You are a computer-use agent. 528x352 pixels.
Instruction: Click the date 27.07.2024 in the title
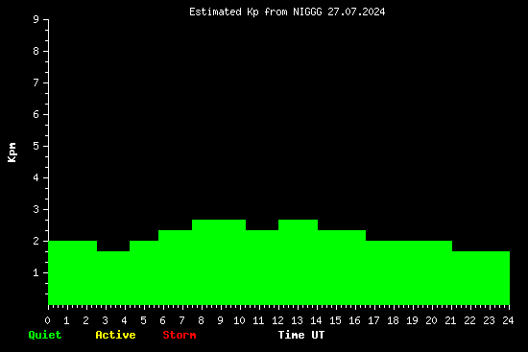356,12
